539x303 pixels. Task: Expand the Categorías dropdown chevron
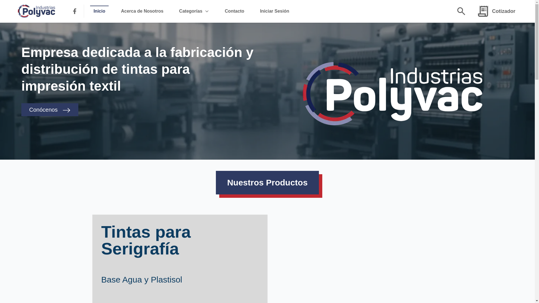click(x=207, y=12)
